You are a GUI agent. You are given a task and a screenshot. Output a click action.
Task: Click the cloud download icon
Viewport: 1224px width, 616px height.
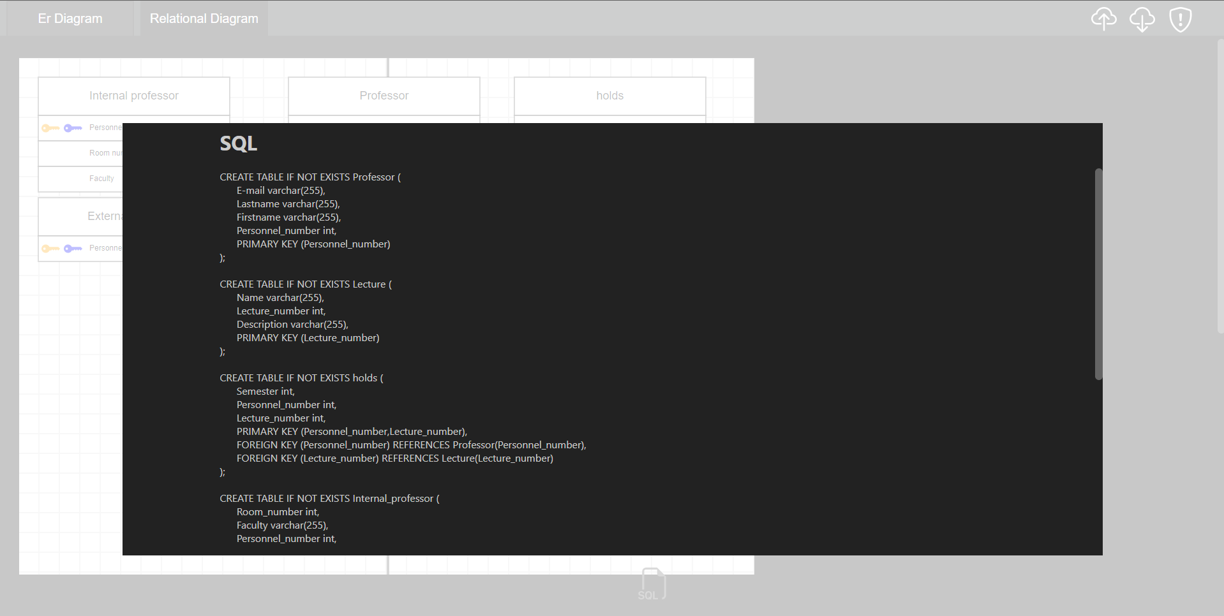[x=1142, y=19]
